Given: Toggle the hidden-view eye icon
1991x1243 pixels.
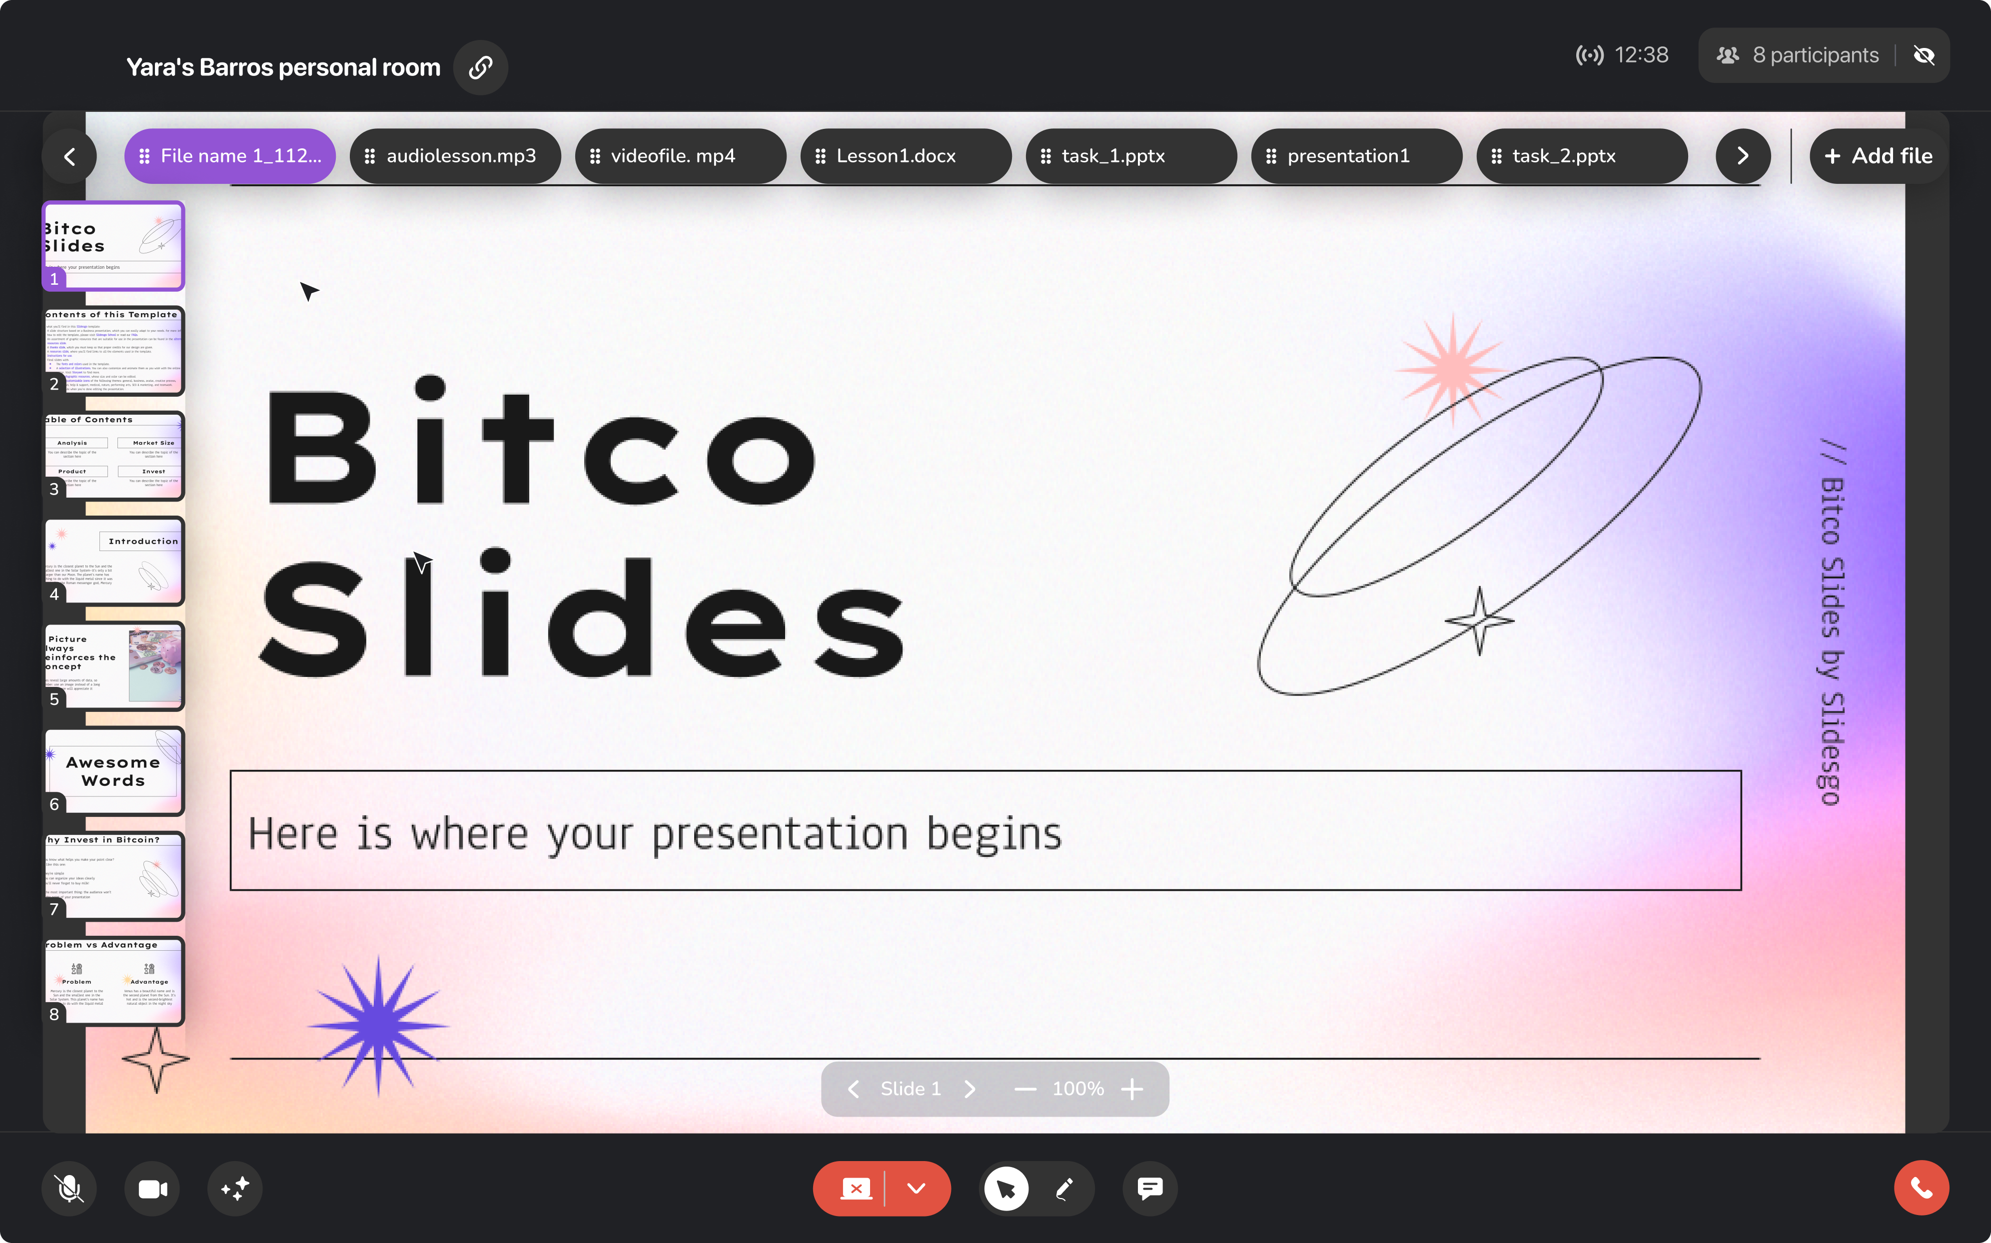Looking at the screenshot, I should [x=1925, y=55].
